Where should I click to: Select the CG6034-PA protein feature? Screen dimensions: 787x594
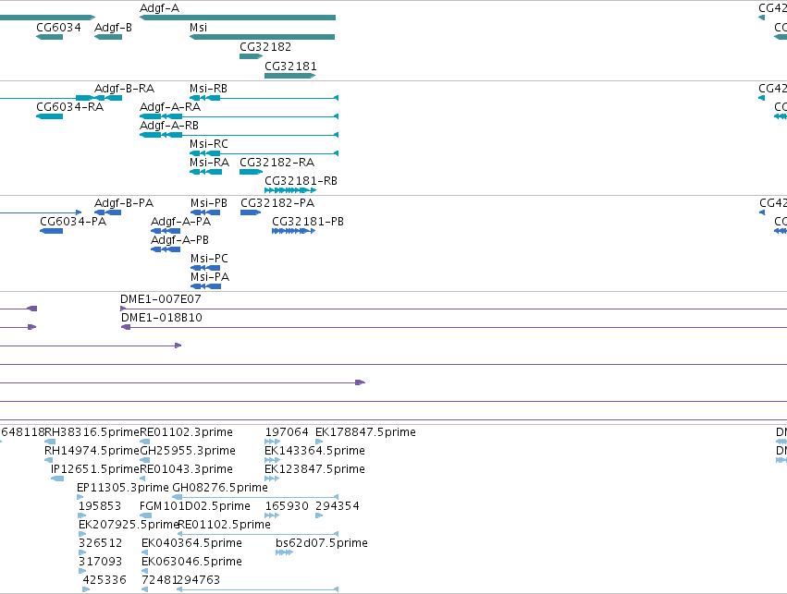pyautogui.click(x=51, y=232)
